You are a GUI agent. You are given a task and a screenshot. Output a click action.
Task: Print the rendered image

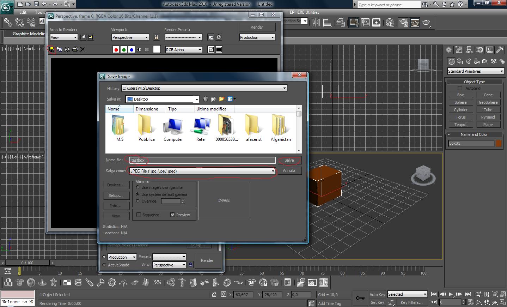[x=75, y=49]
